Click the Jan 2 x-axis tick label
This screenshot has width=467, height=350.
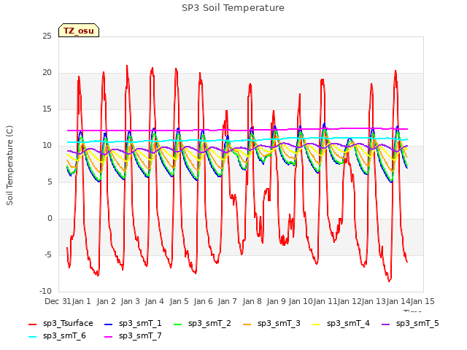(x=106, y=301)
